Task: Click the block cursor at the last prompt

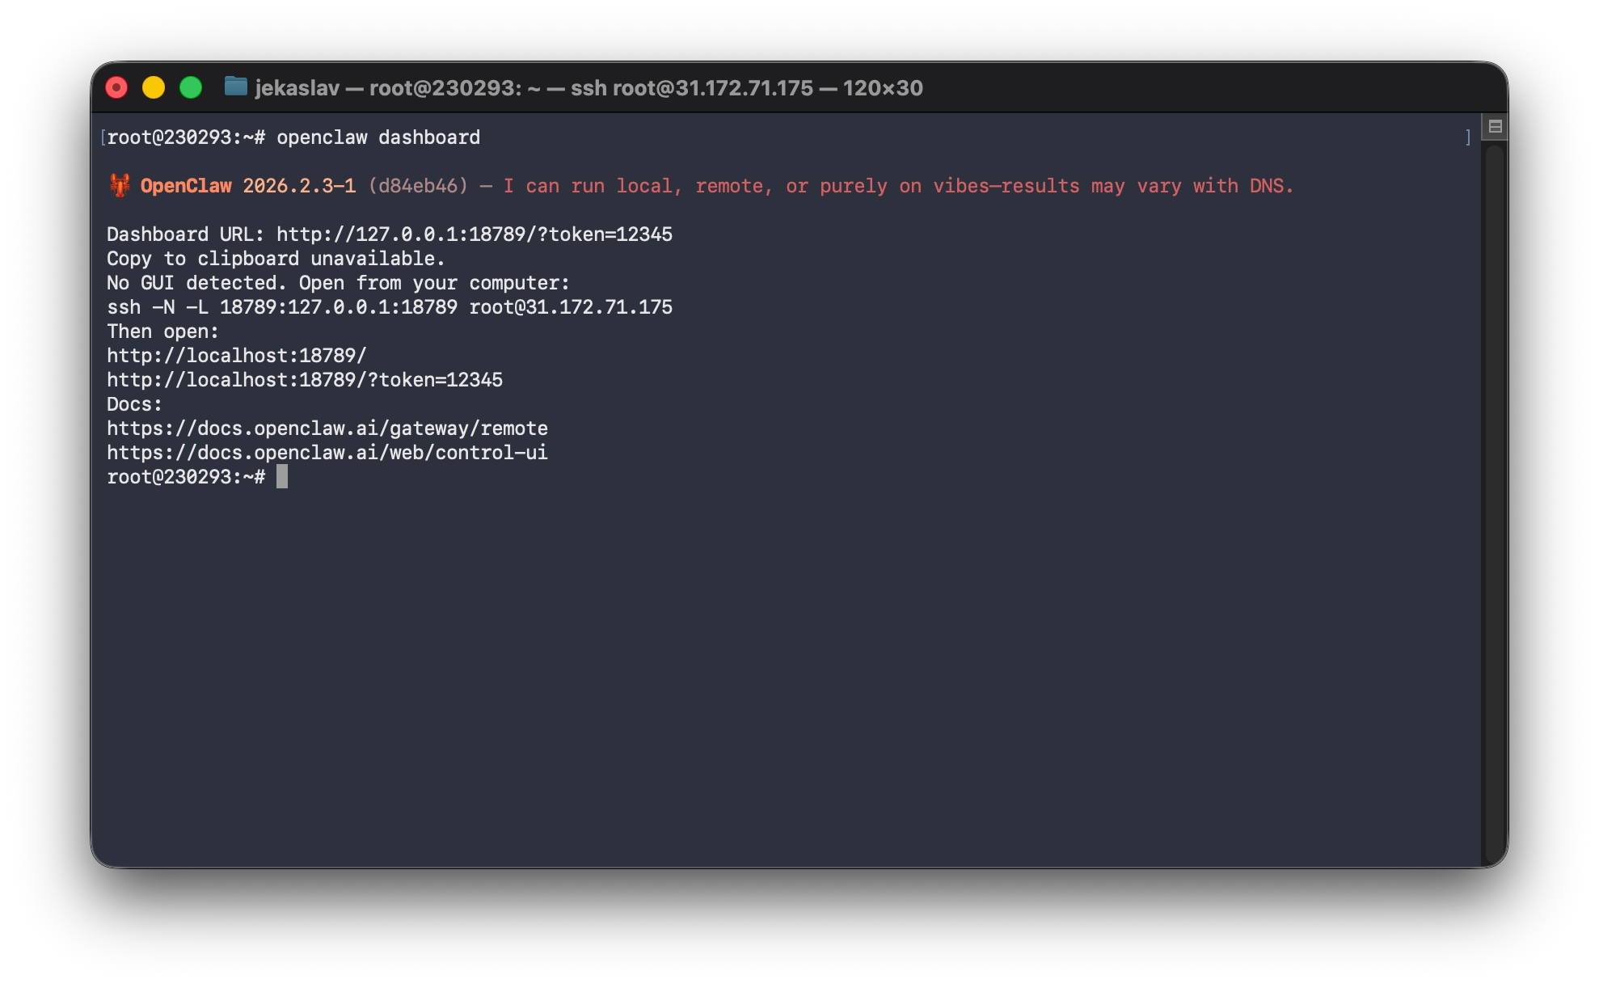Action: click(282, 477)
